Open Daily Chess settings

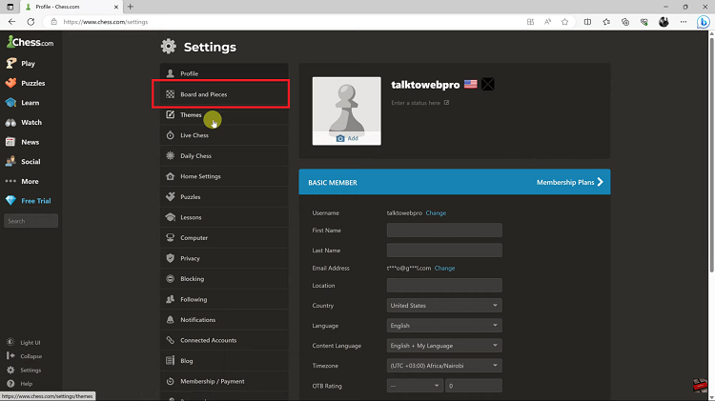coord(224,156)
